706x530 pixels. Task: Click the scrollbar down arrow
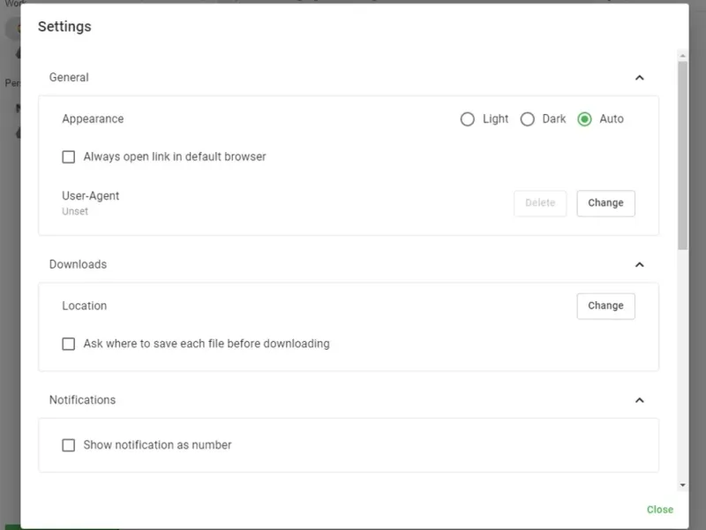[682, 485]
